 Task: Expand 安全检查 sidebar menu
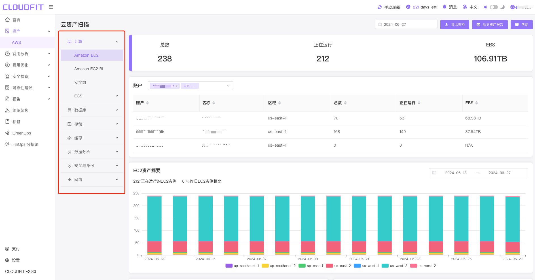pyautogui.click(x=48, y=76)
